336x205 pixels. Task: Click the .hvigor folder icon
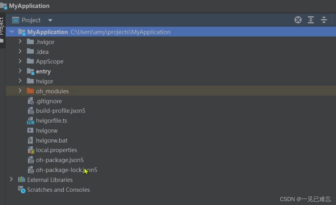(30, 42)
